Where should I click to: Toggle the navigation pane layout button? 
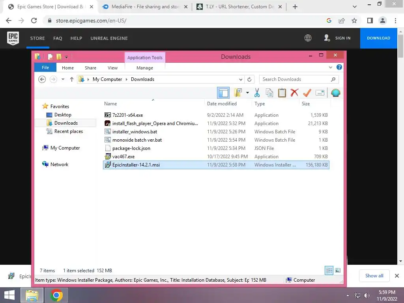point(223,93)
